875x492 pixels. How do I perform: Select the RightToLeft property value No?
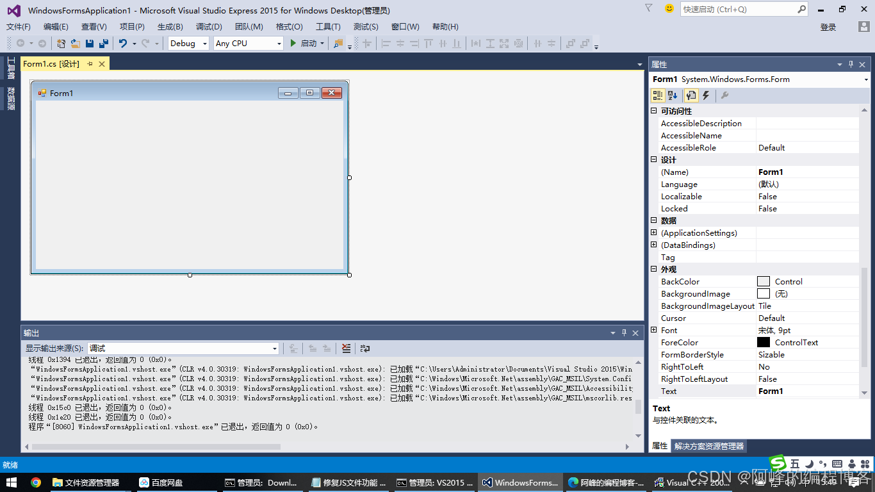808,366
